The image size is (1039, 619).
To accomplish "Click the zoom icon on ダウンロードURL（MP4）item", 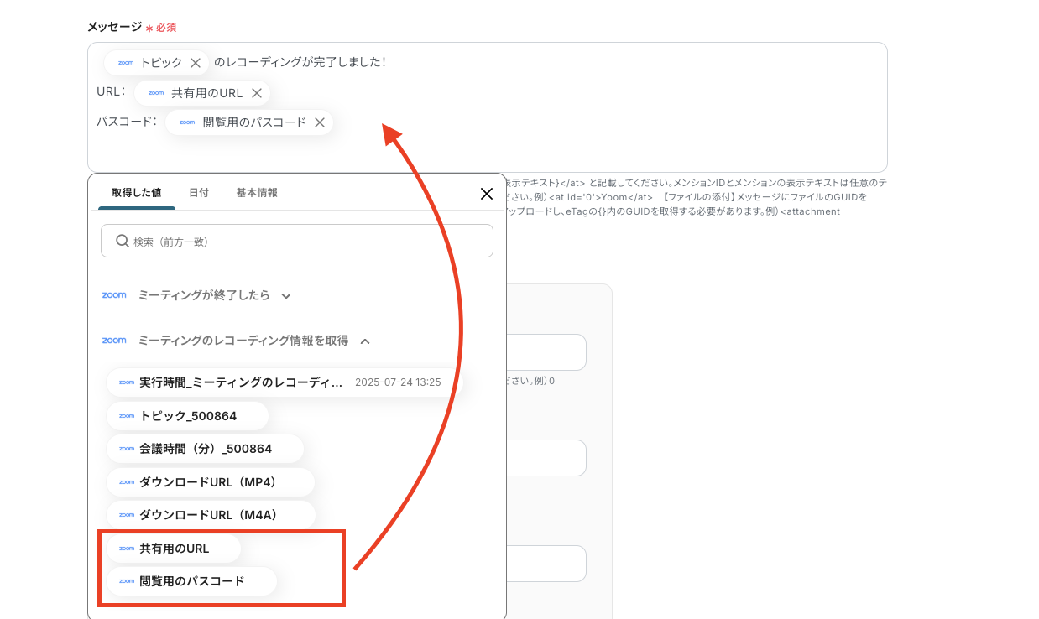I will (126, 482).
